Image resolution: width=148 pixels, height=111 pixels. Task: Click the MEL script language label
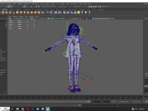point(79,105)
